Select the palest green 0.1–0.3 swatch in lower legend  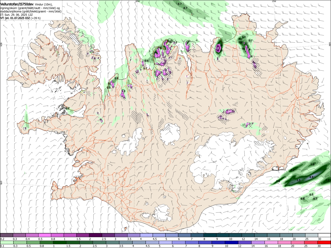click(x=7, y=243)
